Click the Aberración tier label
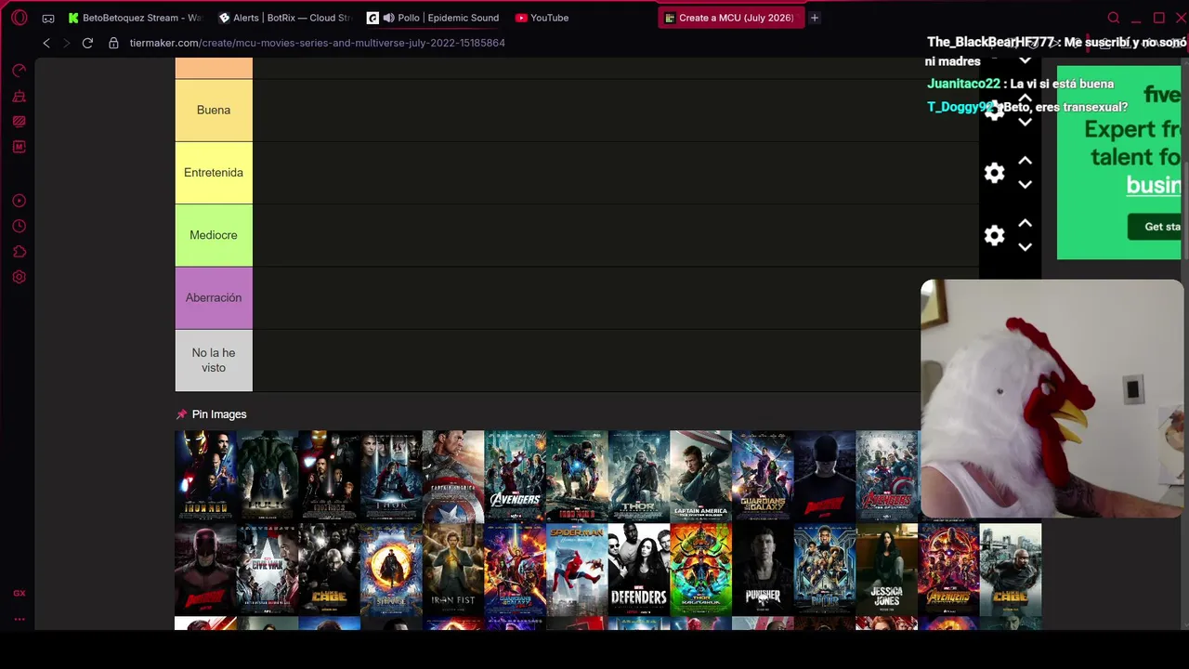The image size is (1189, 669). point(214,298)
